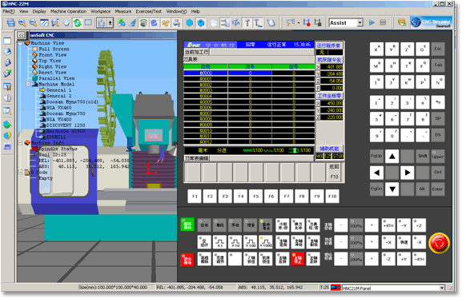Viewport: 466px width, 302px height.
Task: Click the green refresh arrows toolbar icon
Action: point(78,23)
